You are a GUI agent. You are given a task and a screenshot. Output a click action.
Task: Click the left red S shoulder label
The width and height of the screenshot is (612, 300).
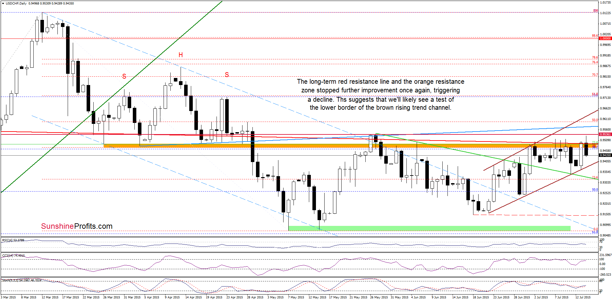tap(124, 76)
